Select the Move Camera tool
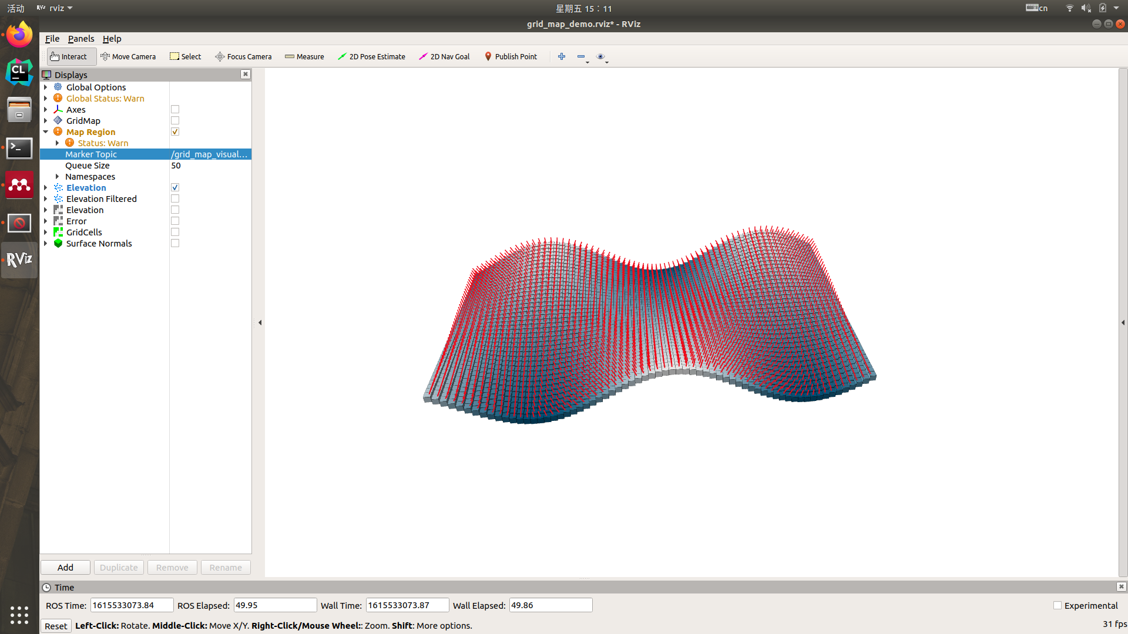 click(x=128, y=56)
